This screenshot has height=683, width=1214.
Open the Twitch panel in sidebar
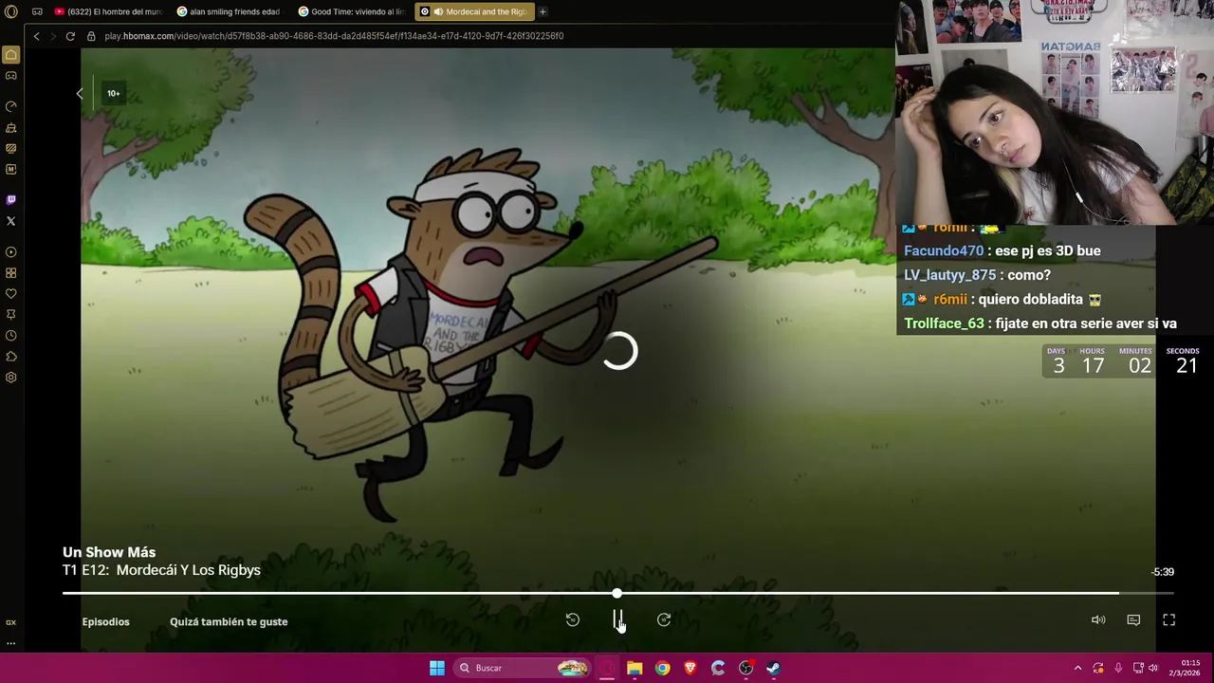[x=10, y=199]
